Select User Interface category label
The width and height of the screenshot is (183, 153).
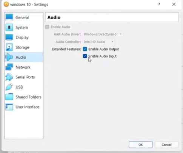point(28,107)
